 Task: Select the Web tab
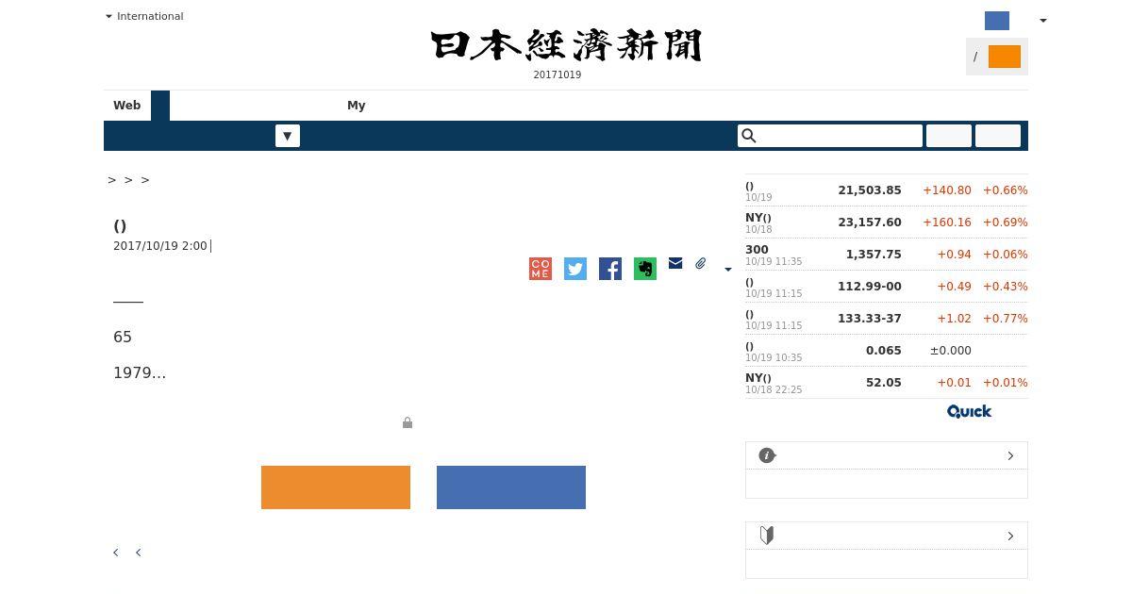pyautogui.click(x=127, y=106)
